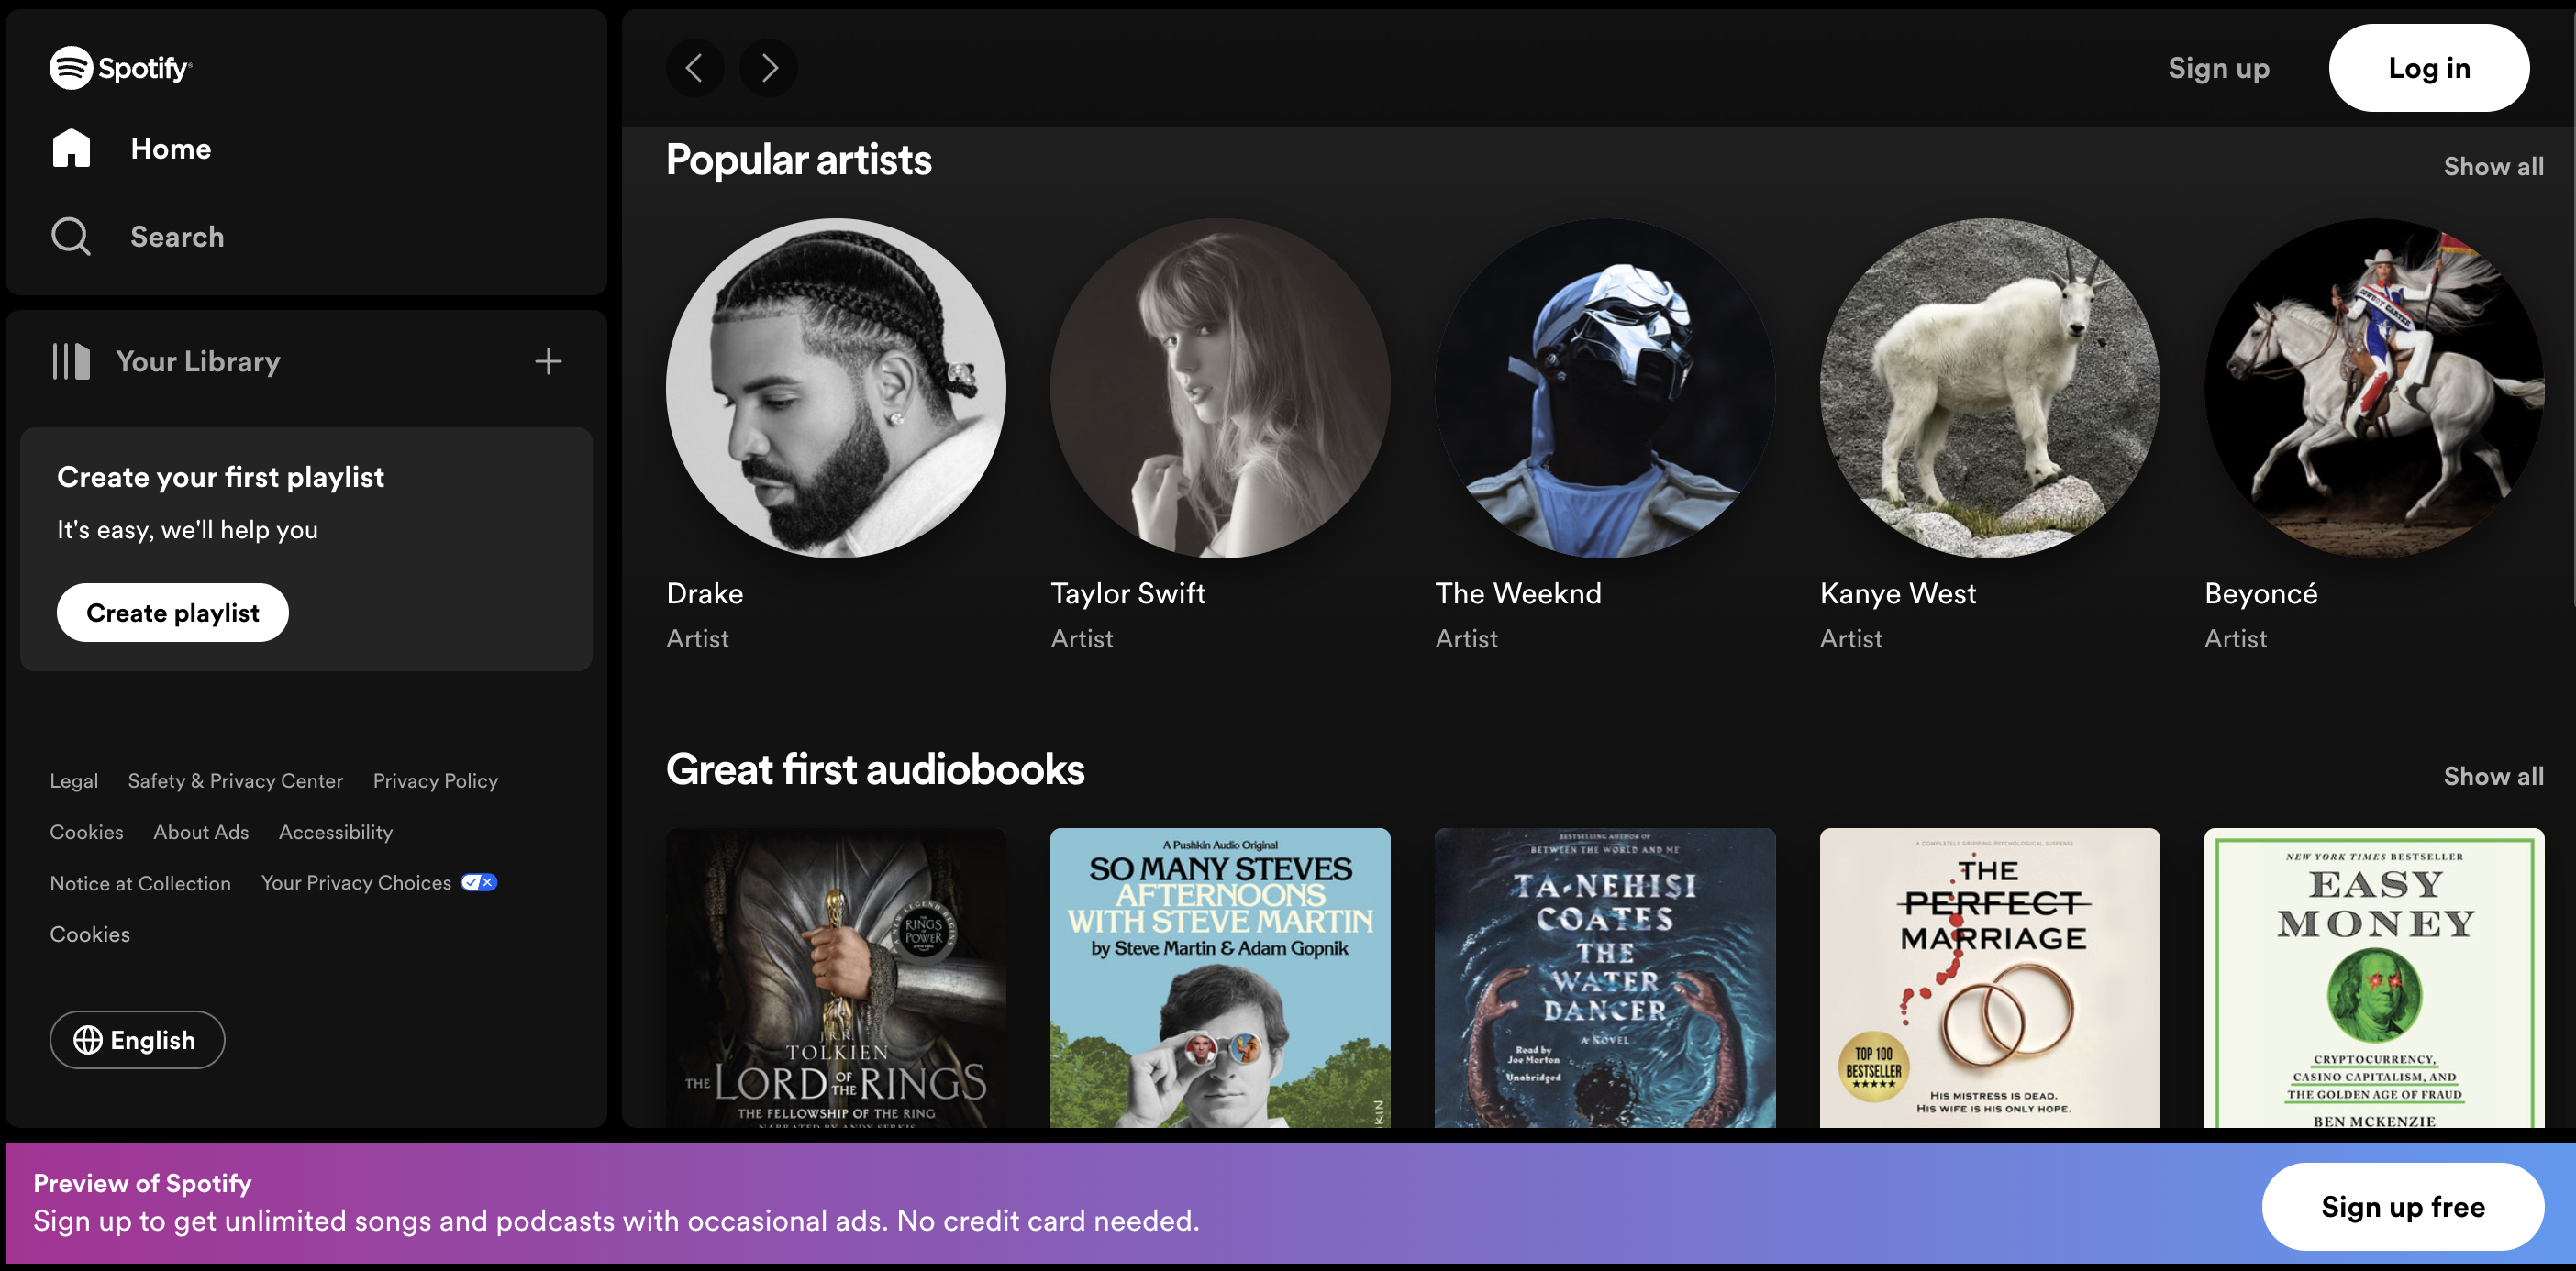Select the Home menu item
The width and height of the screenshot is (2576, 1271).
[171, 149]
